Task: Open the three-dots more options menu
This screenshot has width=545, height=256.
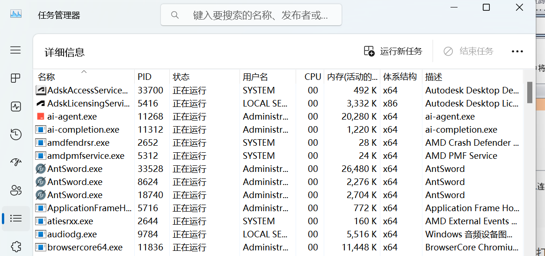Action: [x=517, y=51]
